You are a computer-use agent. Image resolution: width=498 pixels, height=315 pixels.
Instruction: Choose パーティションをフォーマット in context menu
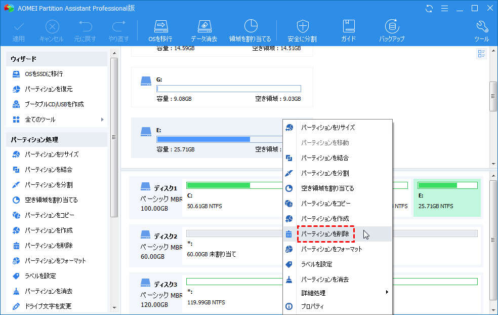pos(338,249)
